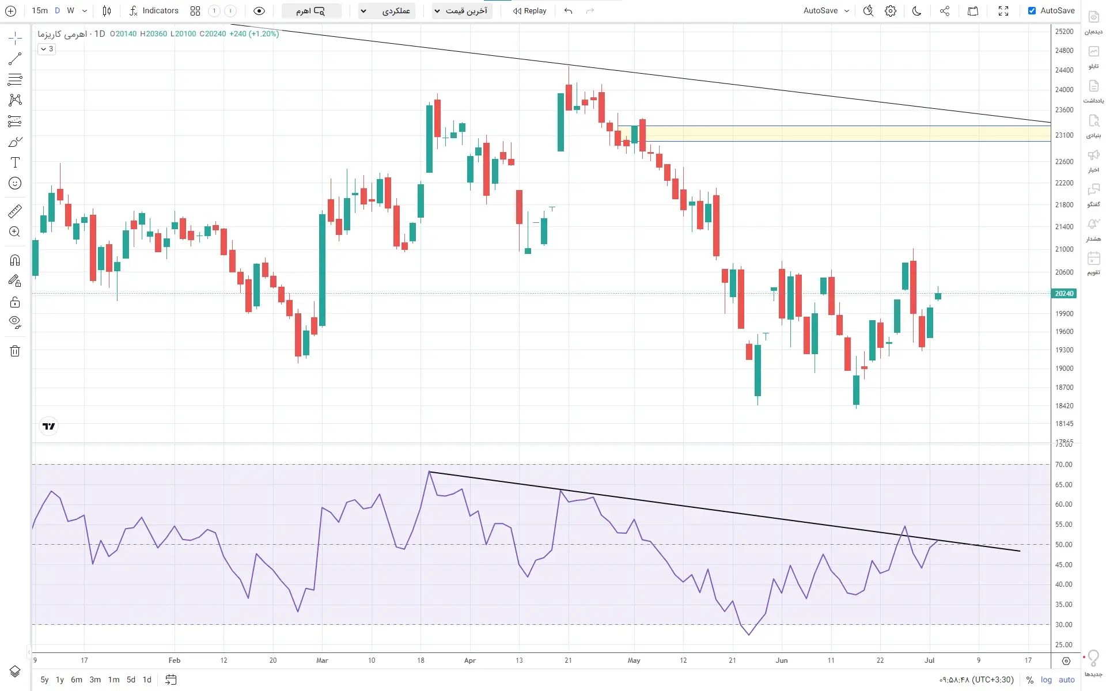Switch to dark theme moon icon
Image resolution: width=1106 pixels, height=691 pixels.
pyautogui.click(x=917, y=11)
